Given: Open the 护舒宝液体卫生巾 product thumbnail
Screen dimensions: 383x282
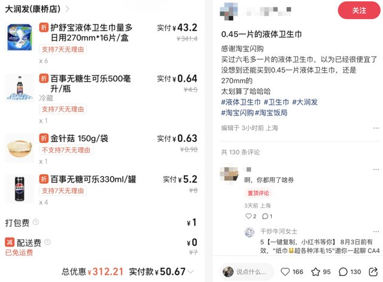Looking at the screenshot, I should 20,37.
